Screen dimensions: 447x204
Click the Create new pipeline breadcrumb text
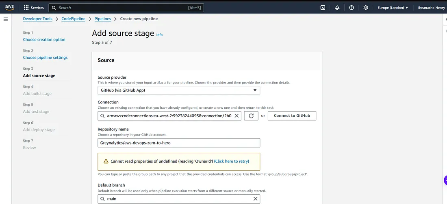(x=139, y=19)
